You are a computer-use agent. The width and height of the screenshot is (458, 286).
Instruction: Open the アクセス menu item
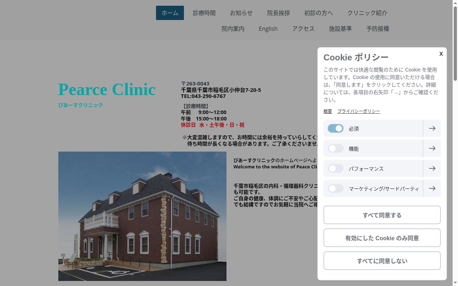[x=303, y=29]
